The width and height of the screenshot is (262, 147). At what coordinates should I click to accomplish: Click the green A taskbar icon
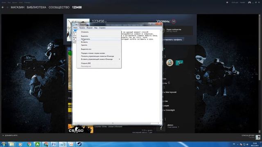(x=37, y=144)
